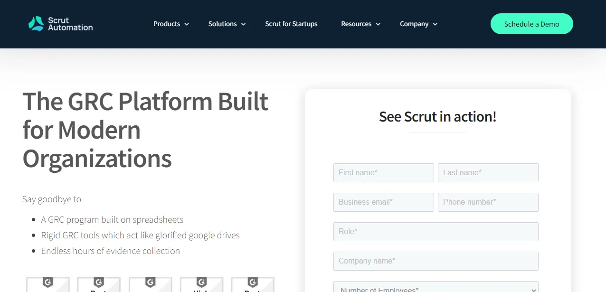The width and height of the screenshot is (606, 292).
Task: Click the Schedule a Demo button
Action: 531,24
